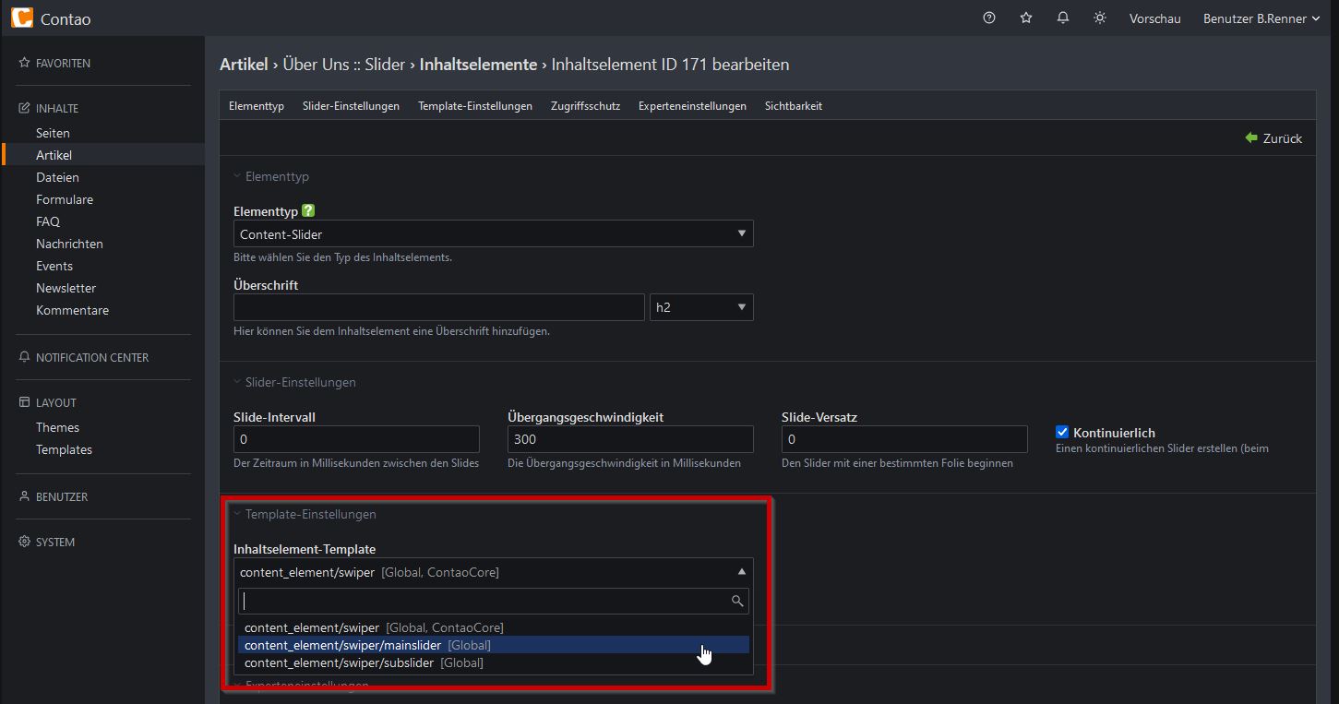Open Dateien in the sidebar

(57, 177)
